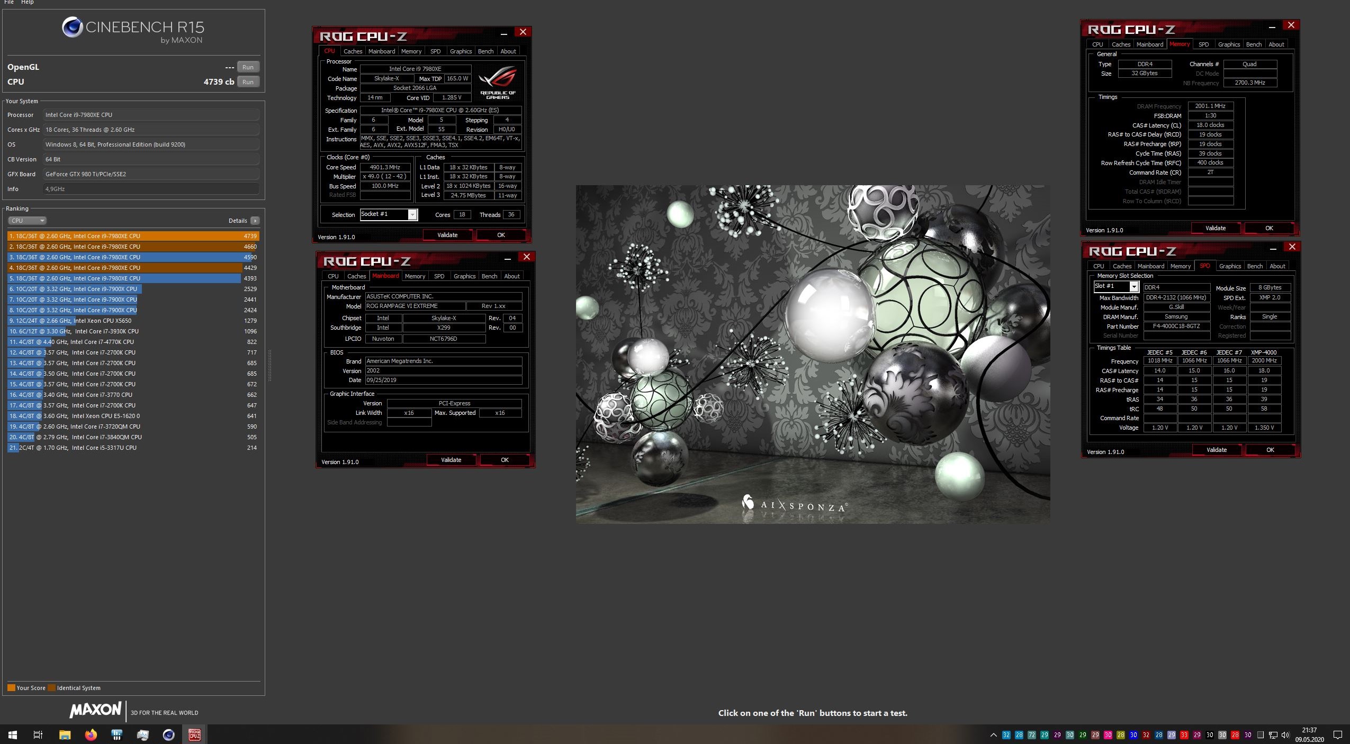
Task: Click the ROG Republic of Gamers logo
Action: coord(498,82)
